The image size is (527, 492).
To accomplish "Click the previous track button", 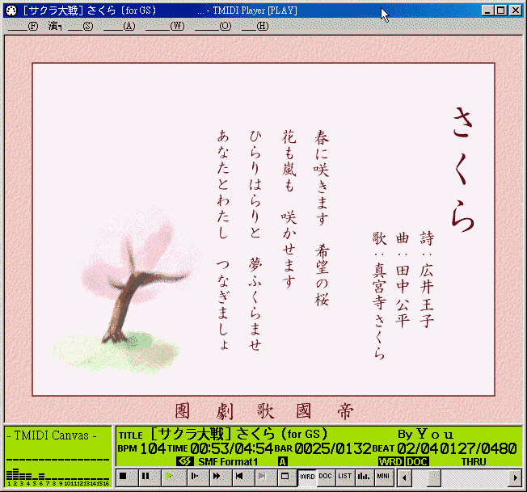I will tap(239, 477).
